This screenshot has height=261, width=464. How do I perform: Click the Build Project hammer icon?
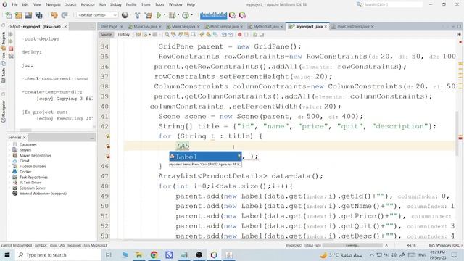click(137, 15)
